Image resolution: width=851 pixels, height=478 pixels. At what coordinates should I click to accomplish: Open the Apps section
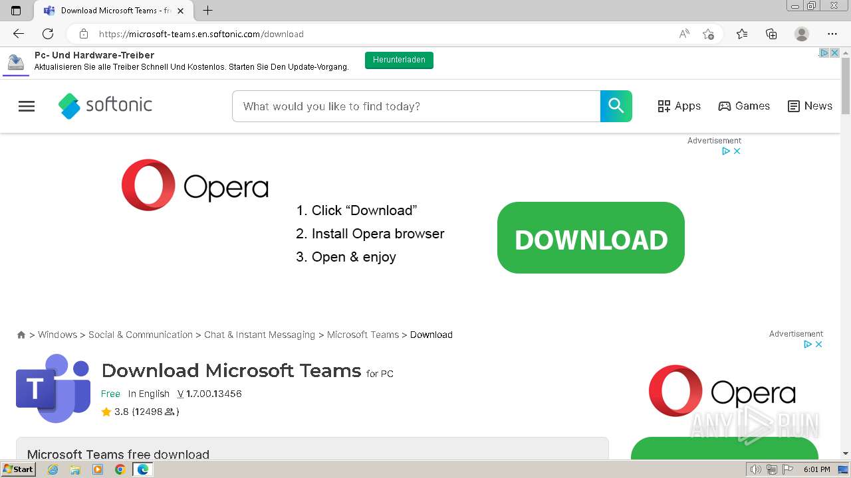[679, 106]
